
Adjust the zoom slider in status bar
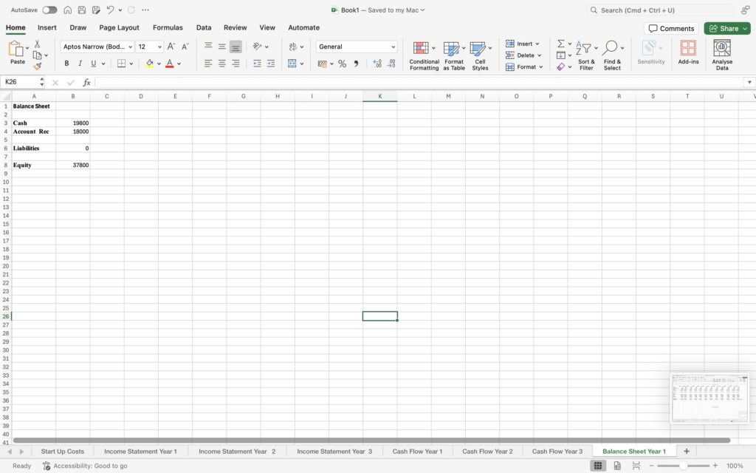(x=683, y=466)
